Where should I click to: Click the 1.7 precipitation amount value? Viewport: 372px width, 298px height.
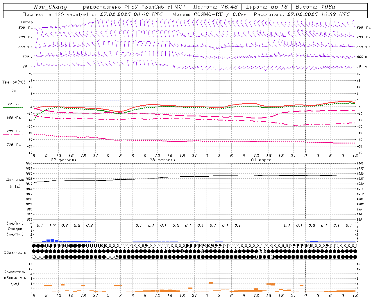coord(52,226)
